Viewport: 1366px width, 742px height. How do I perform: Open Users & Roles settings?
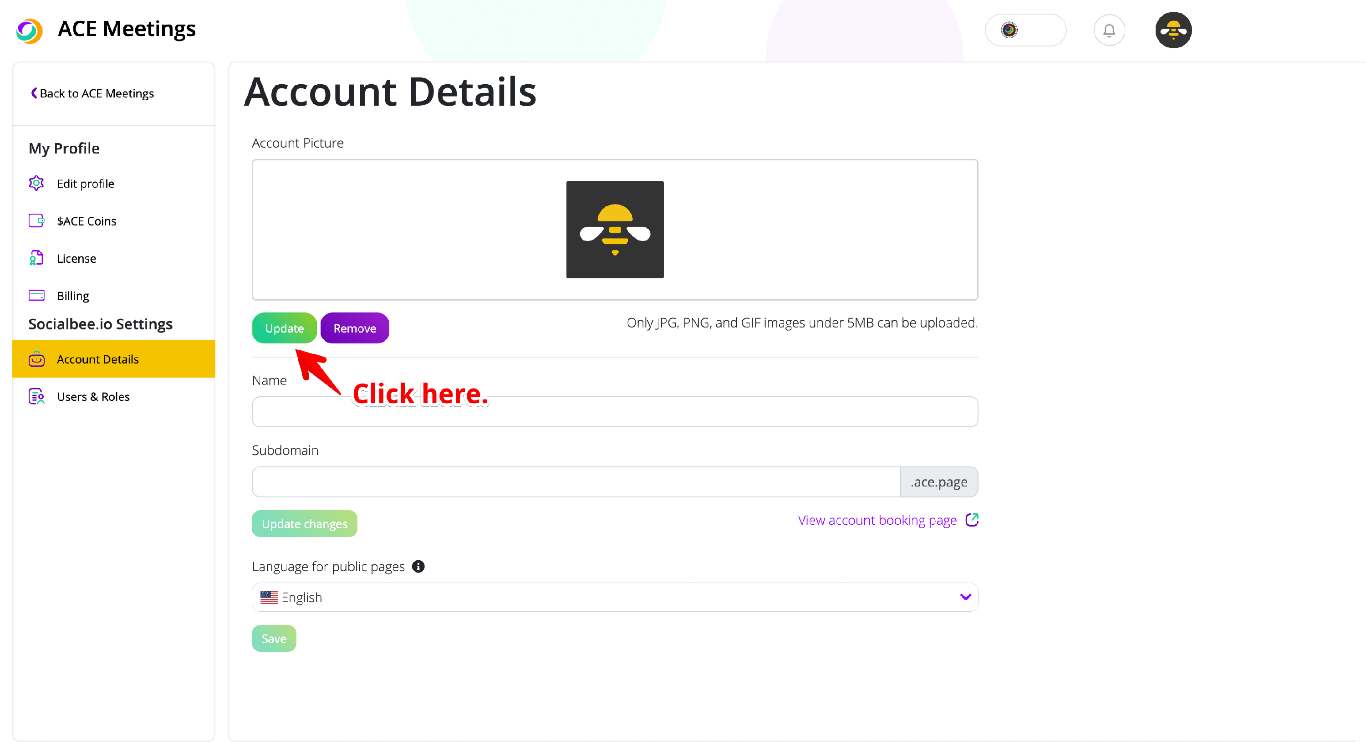93,397
